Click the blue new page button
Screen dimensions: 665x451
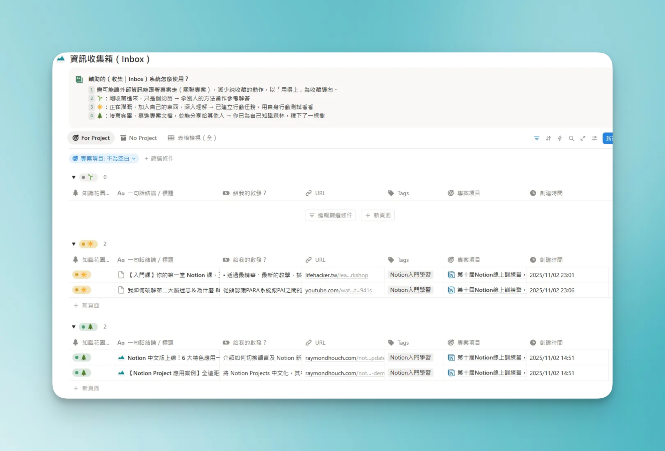[x=608, y=138]
